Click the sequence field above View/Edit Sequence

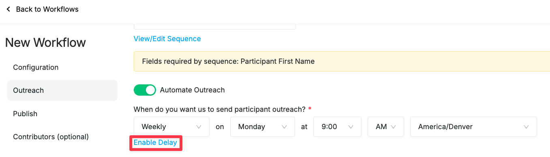[214, 26]
